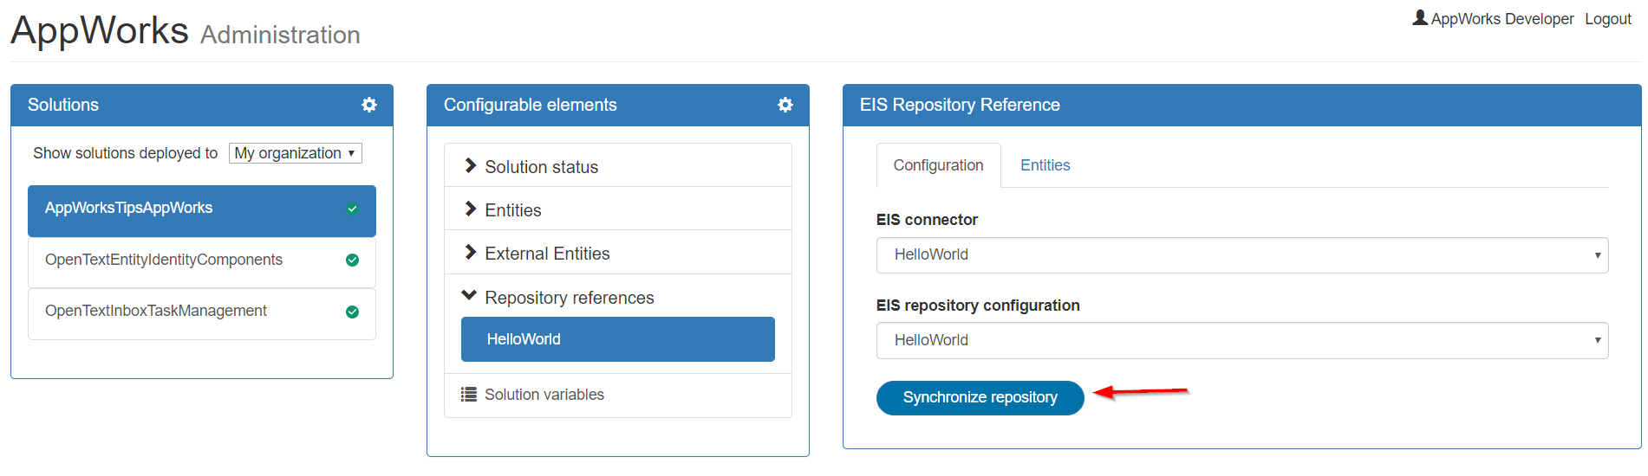Screen dimensions: 1648x476
Task: Click the AppWorks Developer user icon
Action: 1420,18
